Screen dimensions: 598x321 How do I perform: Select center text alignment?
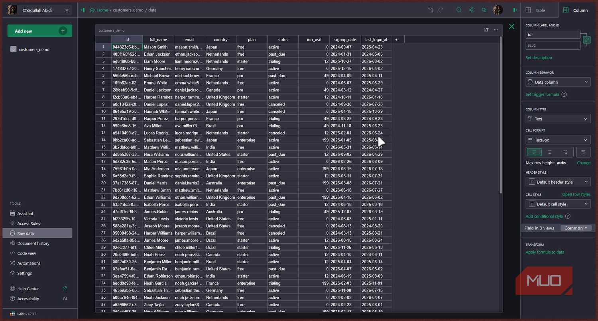click(x=549, y=152)
